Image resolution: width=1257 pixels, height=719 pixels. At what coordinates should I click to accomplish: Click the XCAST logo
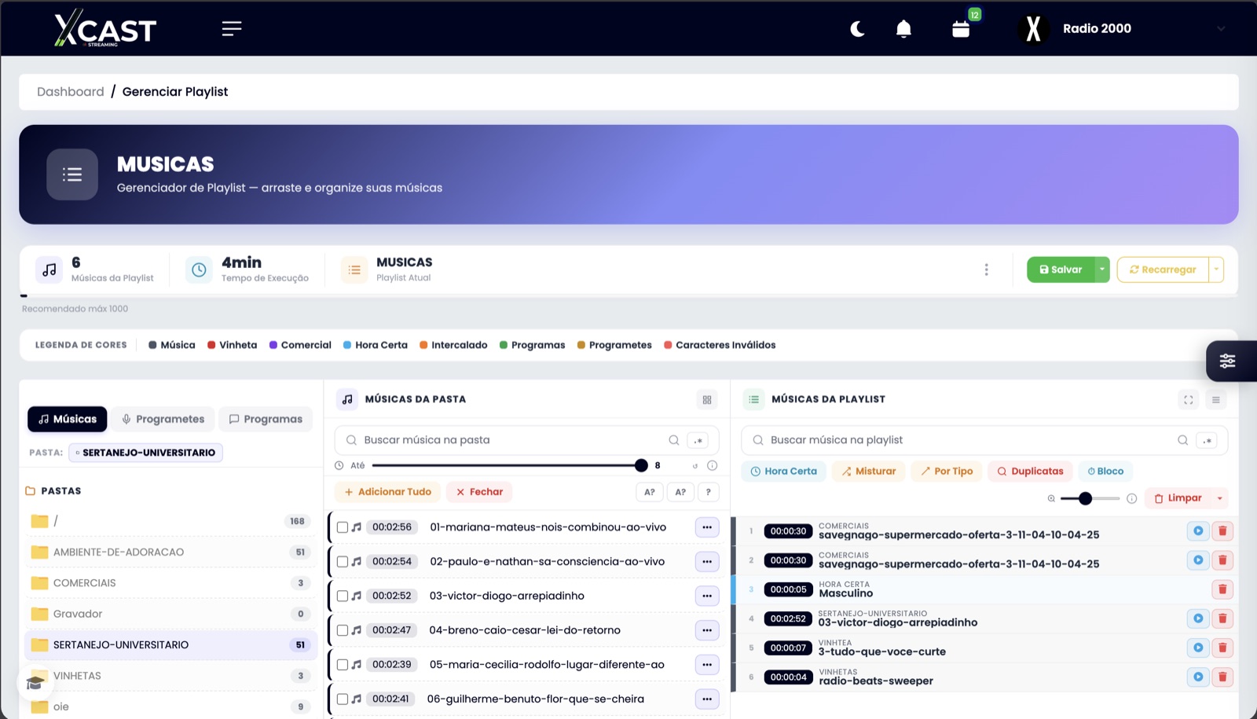105,28
